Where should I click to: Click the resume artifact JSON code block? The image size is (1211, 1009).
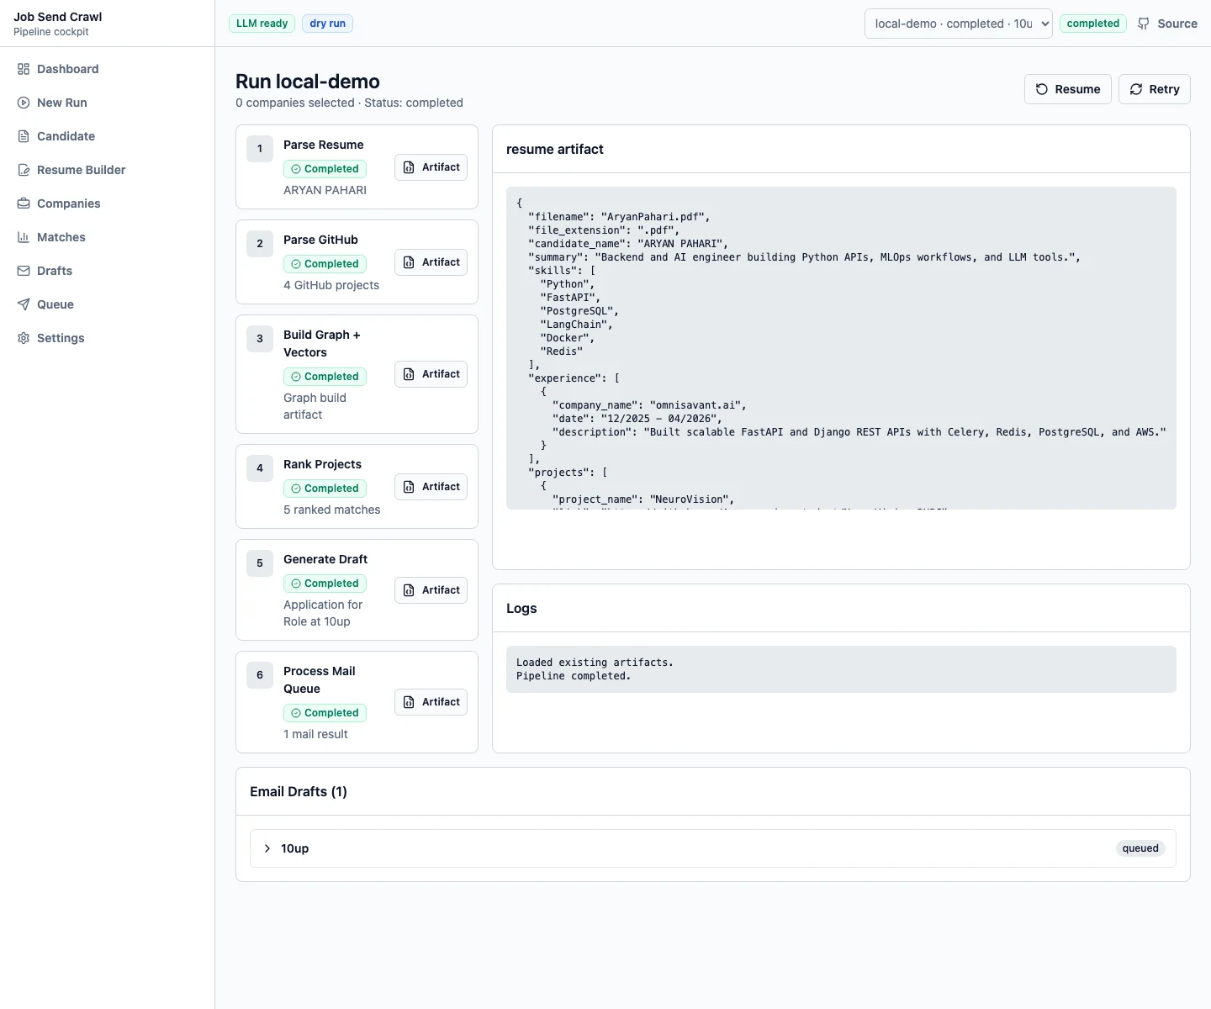pos(841,348)
